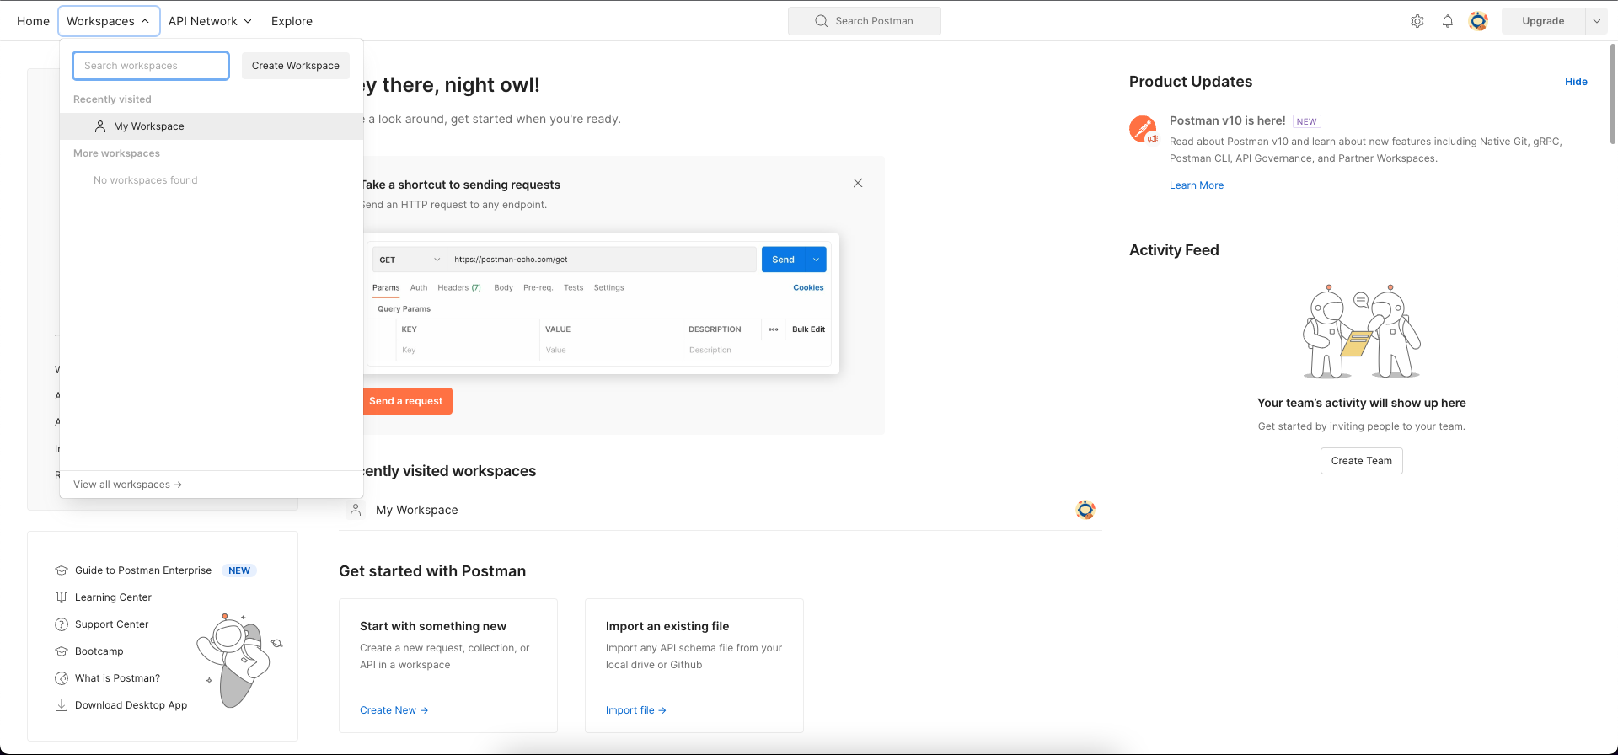This screenshot has height=755, width=1618.
Task: Click the Description cell in query params
Action: [x=757, y=350]
